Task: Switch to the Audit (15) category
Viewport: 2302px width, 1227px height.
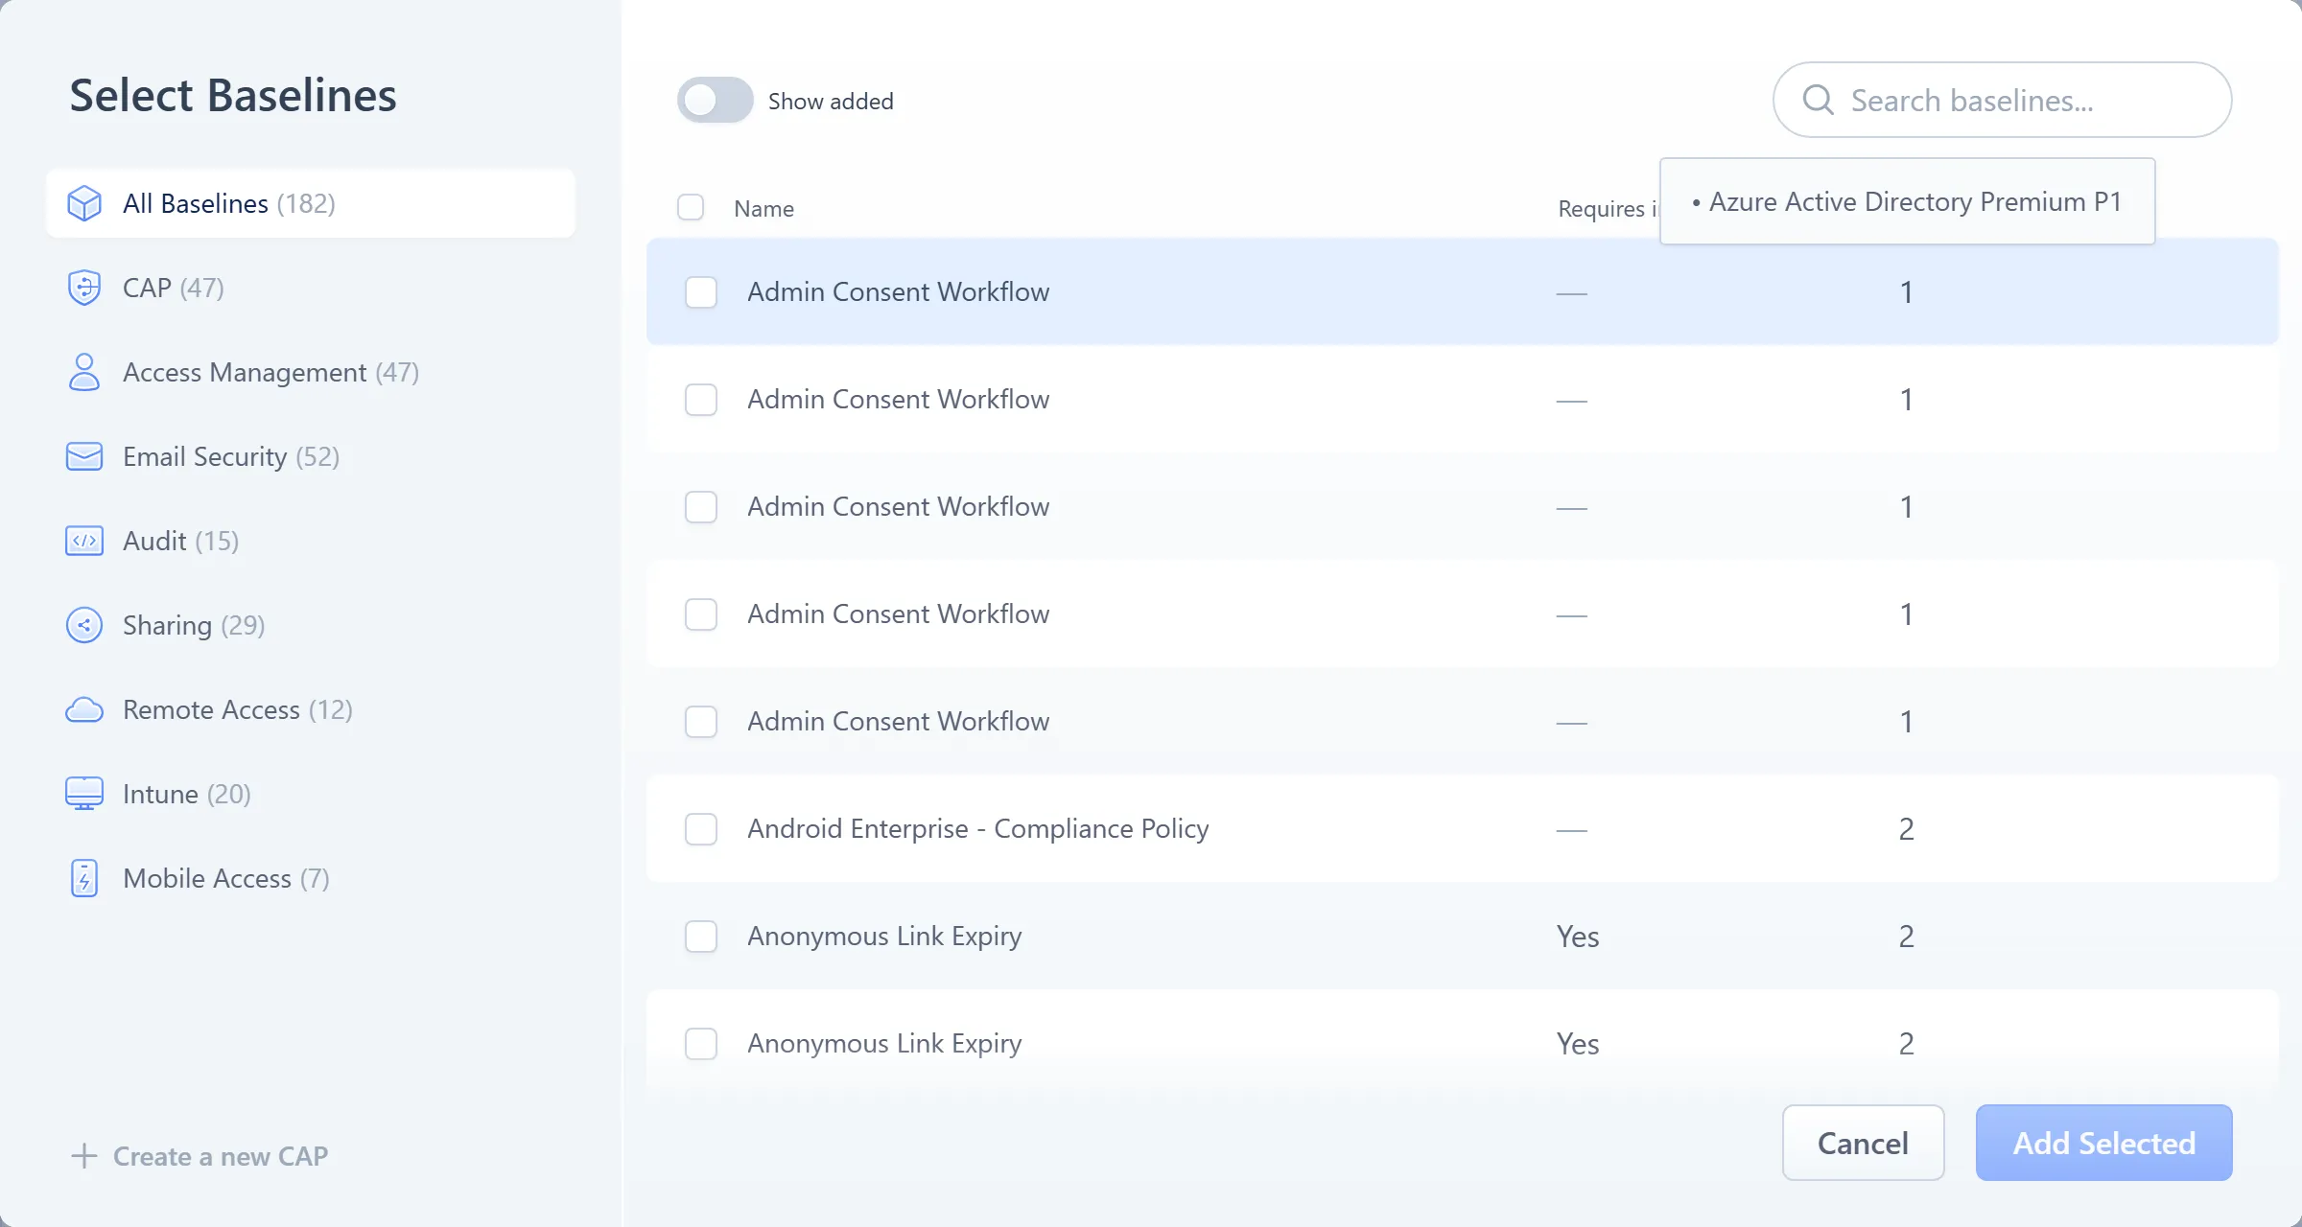Action: click(x=311, y=541)
